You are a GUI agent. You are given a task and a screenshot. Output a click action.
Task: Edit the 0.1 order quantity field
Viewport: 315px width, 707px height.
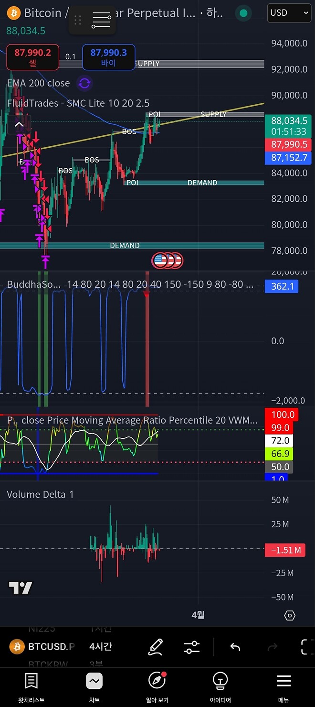[71, 57]
